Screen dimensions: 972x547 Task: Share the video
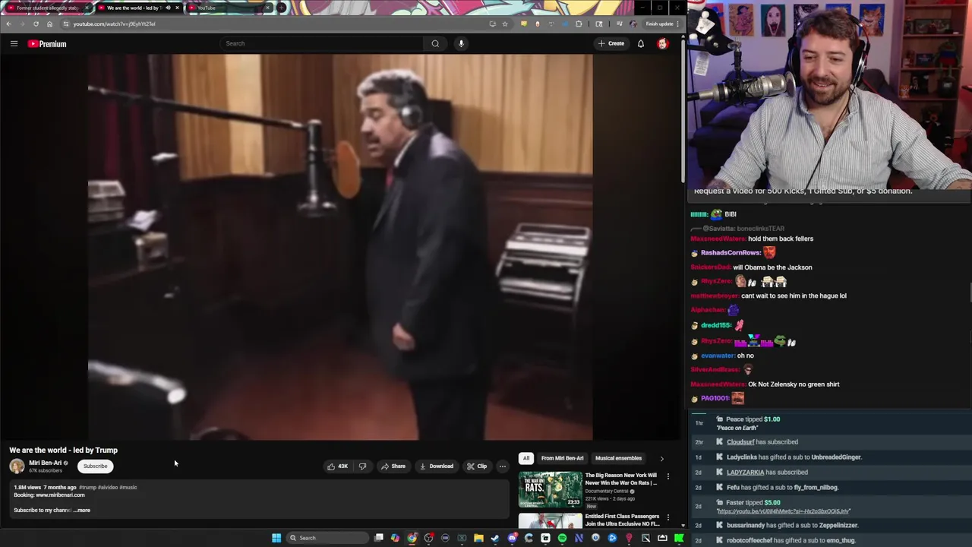pyautogui.click(x=393, y=466)
